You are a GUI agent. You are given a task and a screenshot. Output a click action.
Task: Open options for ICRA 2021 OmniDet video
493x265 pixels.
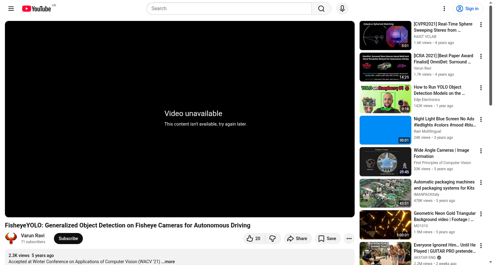[481, 56]
